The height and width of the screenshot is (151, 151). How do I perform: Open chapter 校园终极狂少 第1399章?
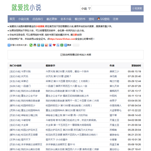(69, 105)
